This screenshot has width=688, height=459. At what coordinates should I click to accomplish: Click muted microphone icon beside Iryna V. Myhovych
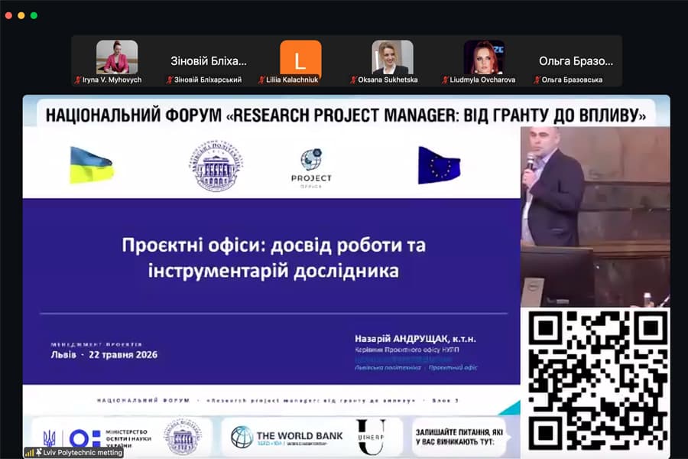pos(78,80)
